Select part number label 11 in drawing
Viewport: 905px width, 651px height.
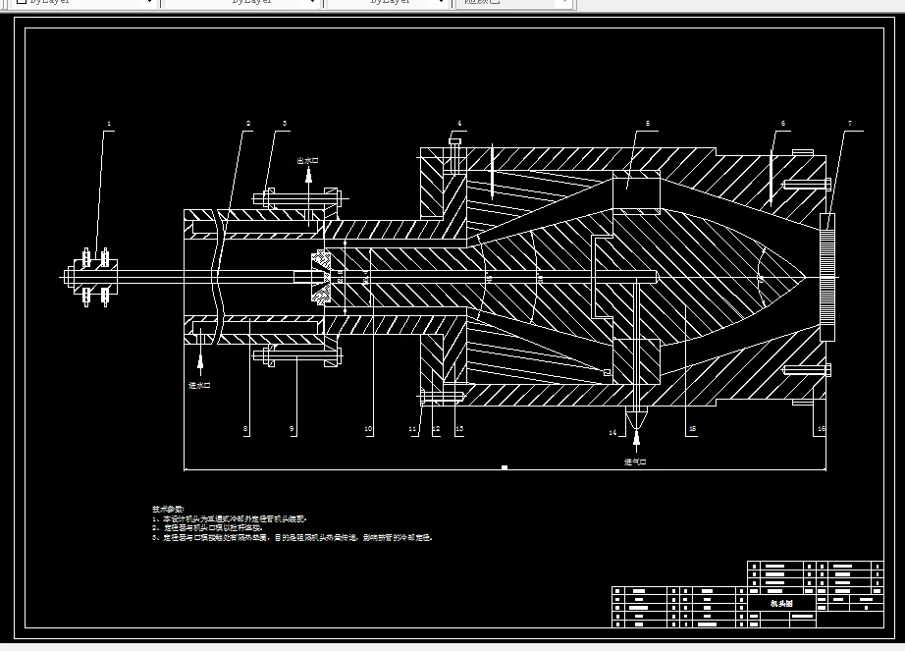coord(412,429)
